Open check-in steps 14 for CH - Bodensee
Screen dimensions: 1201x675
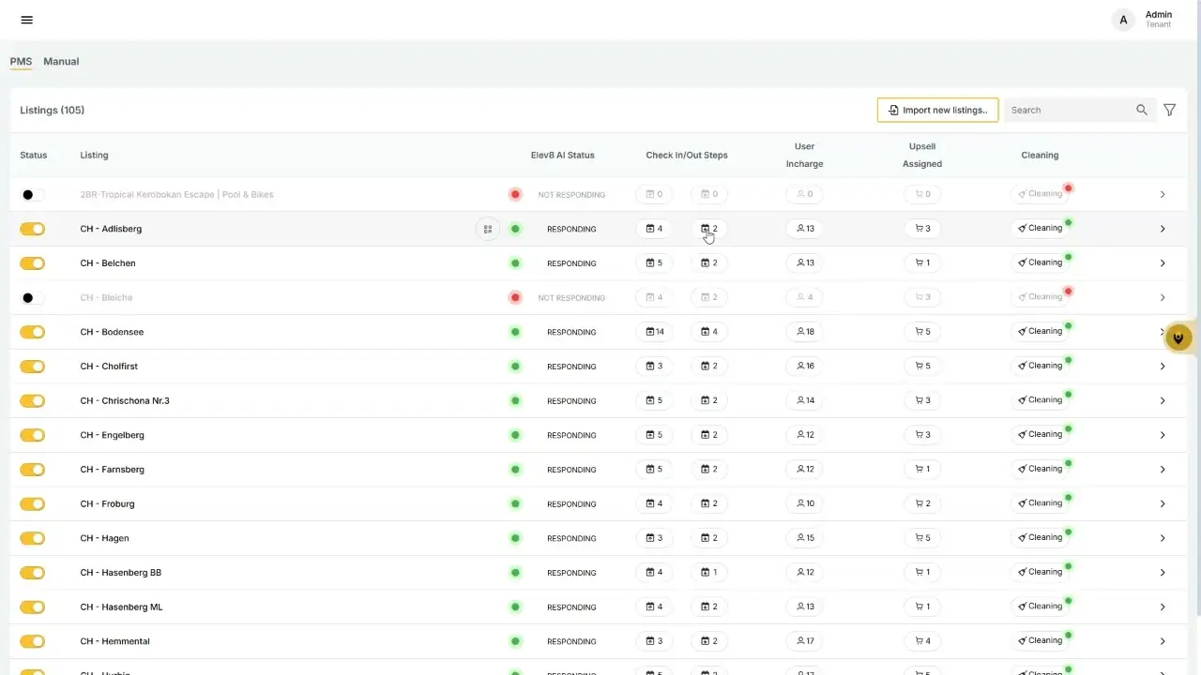tap(654, 332)
